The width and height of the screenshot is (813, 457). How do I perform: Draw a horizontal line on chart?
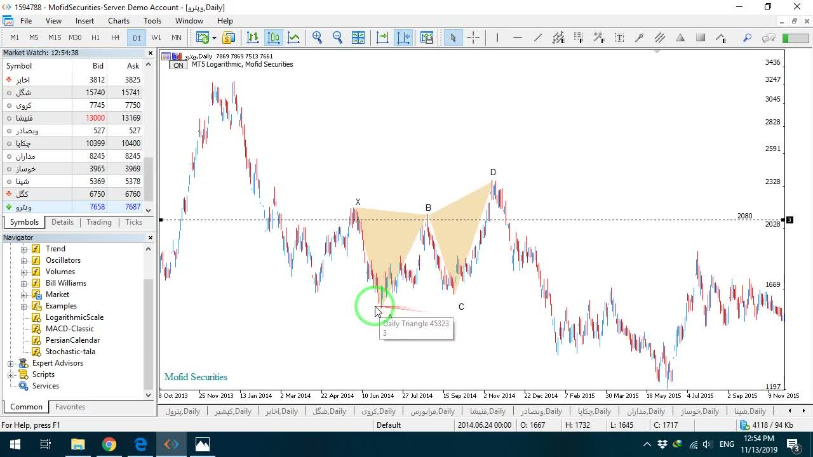click(x=518, y=37)
